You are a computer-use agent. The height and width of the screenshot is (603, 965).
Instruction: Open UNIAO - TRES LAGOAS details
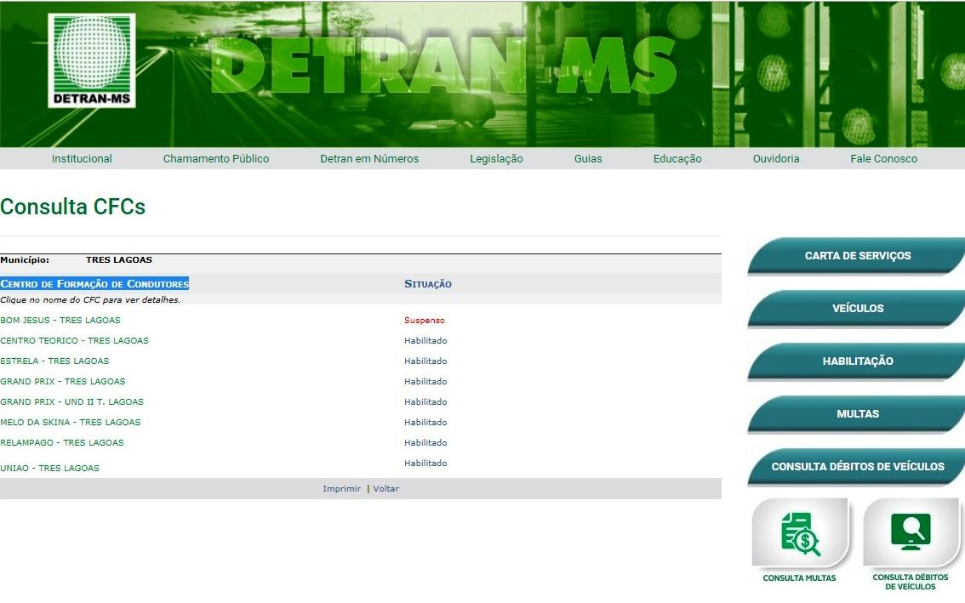tap(50, 468)
